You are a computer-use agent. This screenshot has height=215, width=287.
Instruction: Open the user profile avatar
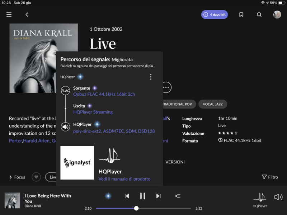(277, 15)
